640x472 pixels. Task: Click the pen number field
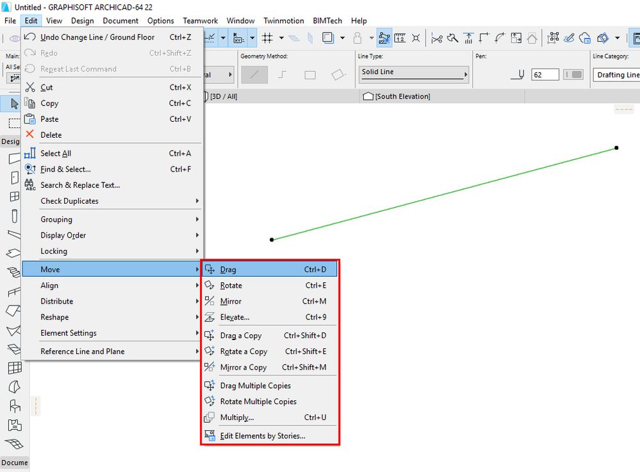[545, 75]
